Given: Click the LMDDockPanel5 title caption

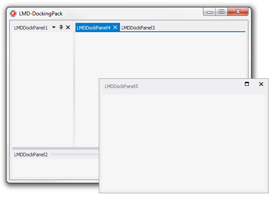Looking at the screenshot, I should [x=121, y=86].
